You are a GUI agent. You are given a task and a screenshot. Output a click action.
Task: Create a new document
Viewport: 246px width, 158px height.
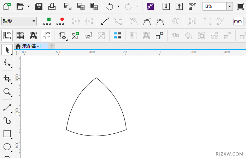[x=7, y=6]
